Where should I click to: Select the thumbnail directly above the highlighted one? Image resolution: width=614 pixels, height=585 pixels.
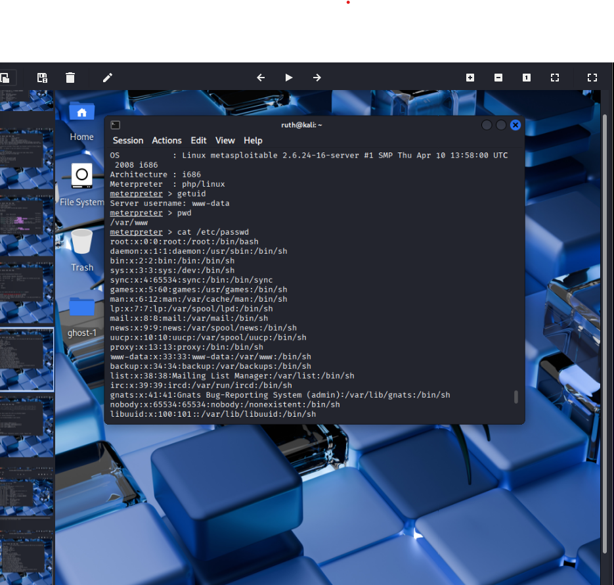click(x=27, y=292)
